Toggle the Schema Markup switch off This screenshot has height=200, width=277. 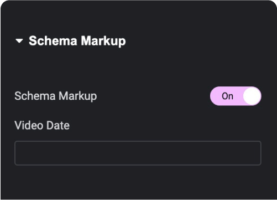tap(236, 96)
